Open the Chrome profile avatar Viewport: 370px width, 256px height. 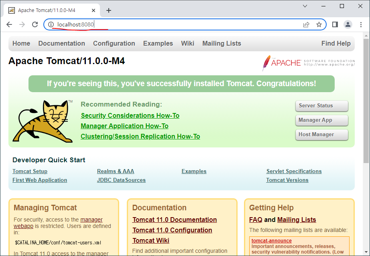coord(348,24)
